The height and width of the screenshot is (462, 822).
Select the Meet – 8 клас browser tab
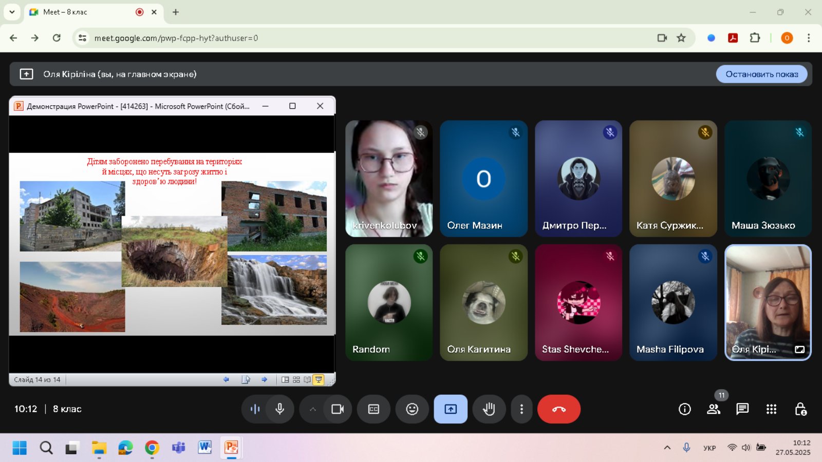coord(82,12)
